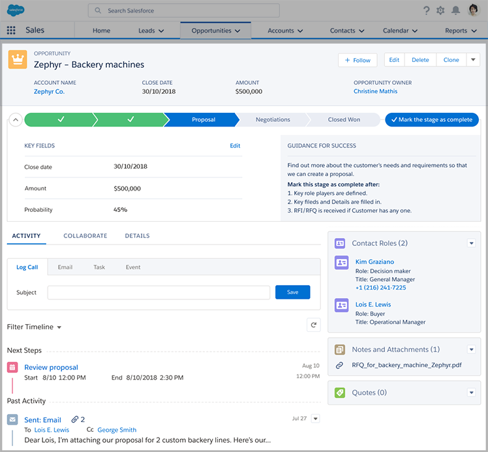Select the Negotiations stage
Screen dimensions: 488x452
tap(273, 119)
